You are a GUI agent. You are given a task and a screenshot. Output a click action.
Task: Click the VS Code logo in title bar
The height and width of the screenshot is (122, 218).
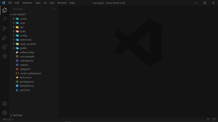(x=3, y=3)
